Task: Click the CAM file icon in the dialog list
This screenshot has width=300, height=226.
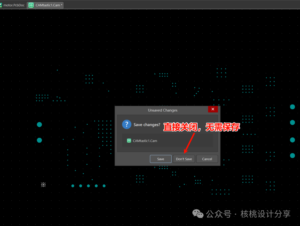Action: pos(129,141)
